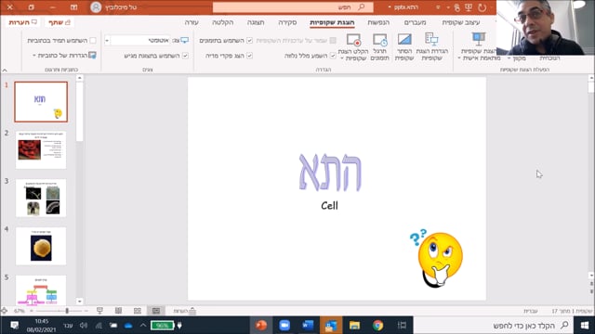This screenshot has height=334, width=595.
Task: Expand Subtitle Settings dropdown (הגדרות של כתוביות)
Action: pyautogui.click(x=33, y=56)
